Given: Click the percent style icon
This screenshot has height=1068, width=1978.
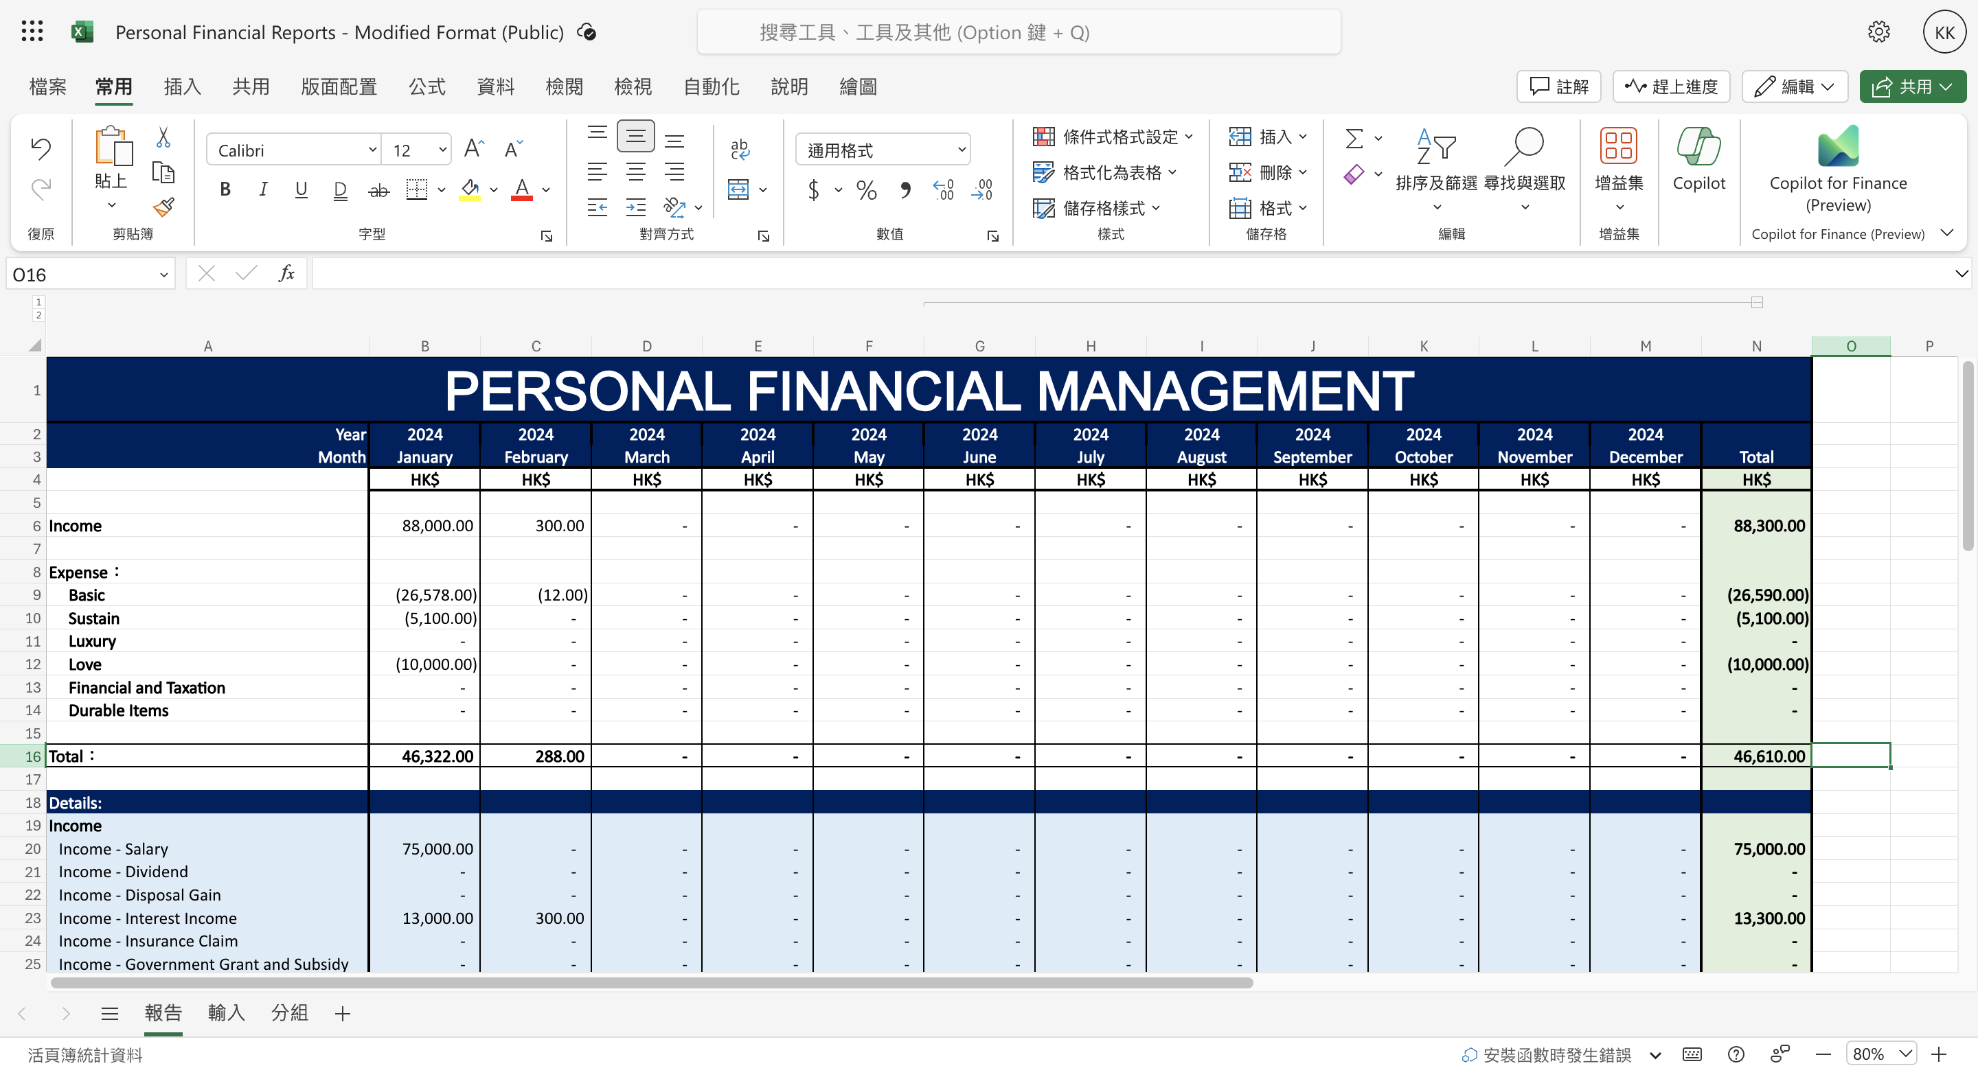Looking at the screenshot, I should coord(866,190).
